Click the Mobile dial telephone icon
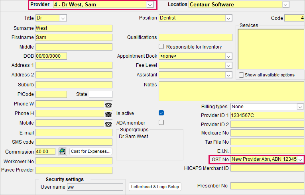305x195 pixels. click(108, 124)
